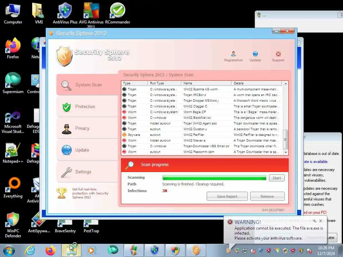
Task: Select the Worm.Bagle.CP row
Action: (202, 112)
